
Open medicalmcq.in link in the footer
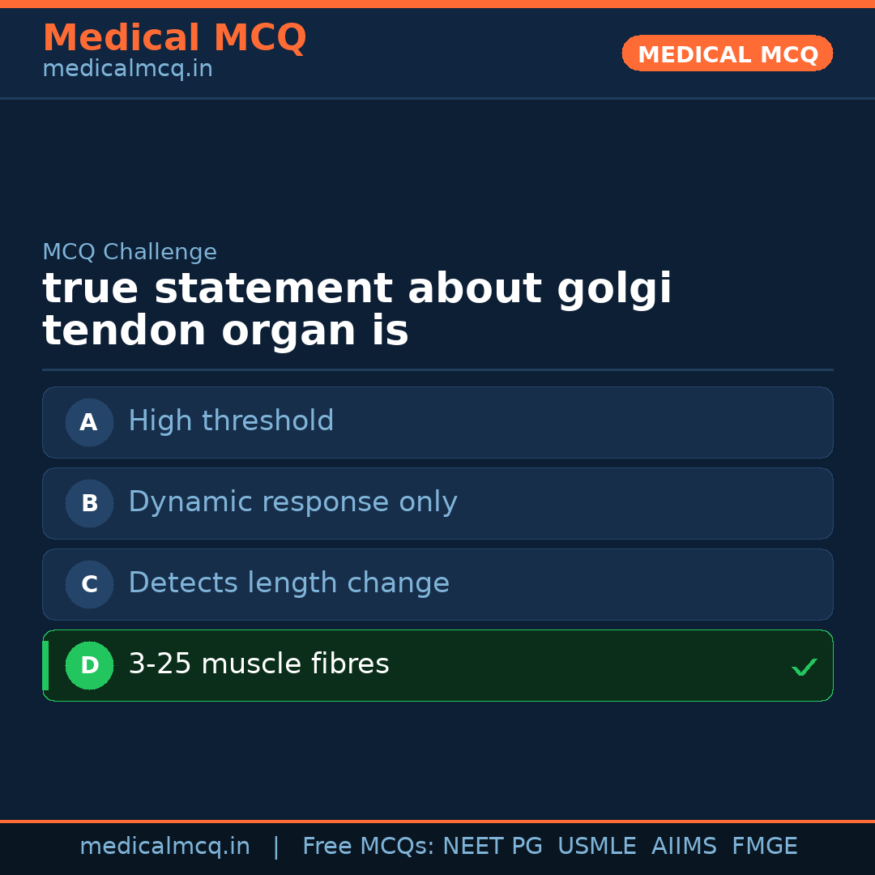164,847
